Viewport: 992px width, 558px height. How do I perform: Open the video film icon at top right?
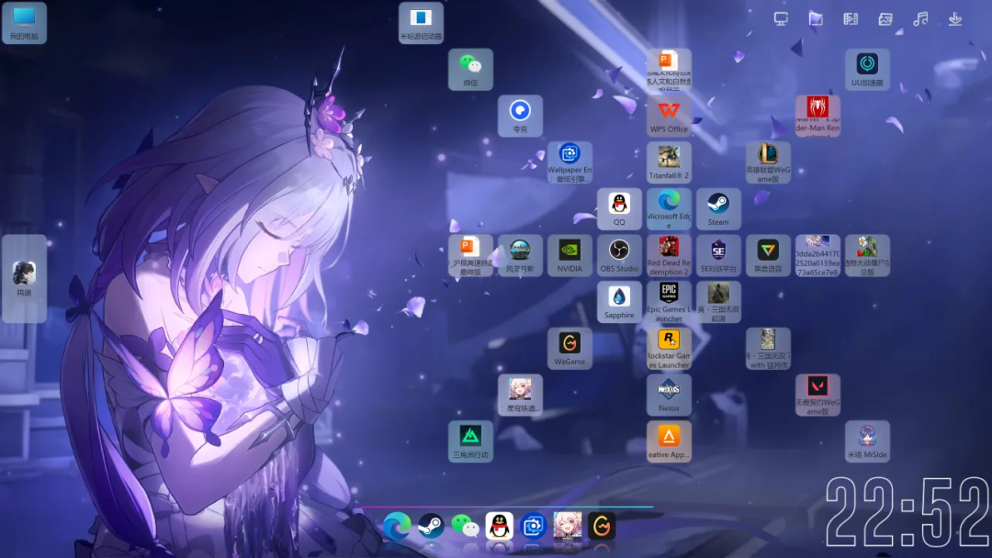(x=851, y=19)
